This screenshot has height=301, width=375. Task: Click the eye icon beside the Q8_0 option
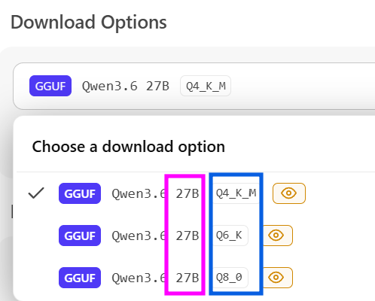[277, 278]
